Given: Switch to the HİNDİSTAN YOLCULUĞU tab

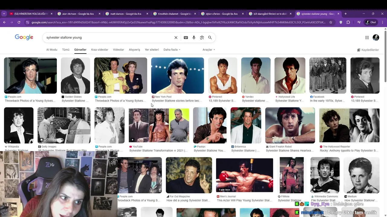Looking at the screenshot, I should (x=31, y=14).
